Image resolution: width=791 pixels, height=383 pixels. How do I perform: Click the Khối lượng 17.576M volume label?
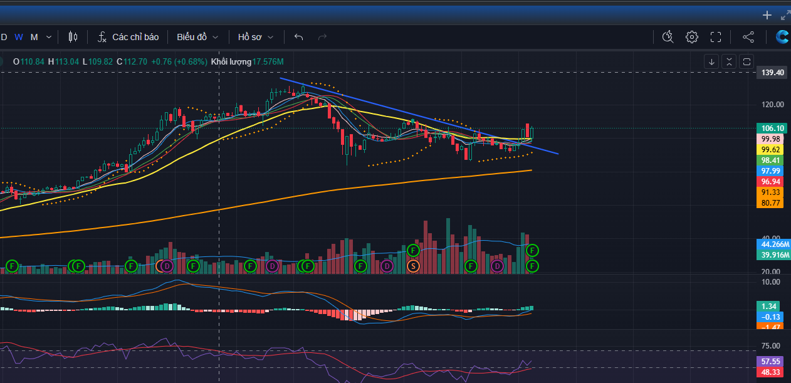[x=248, y=61]
